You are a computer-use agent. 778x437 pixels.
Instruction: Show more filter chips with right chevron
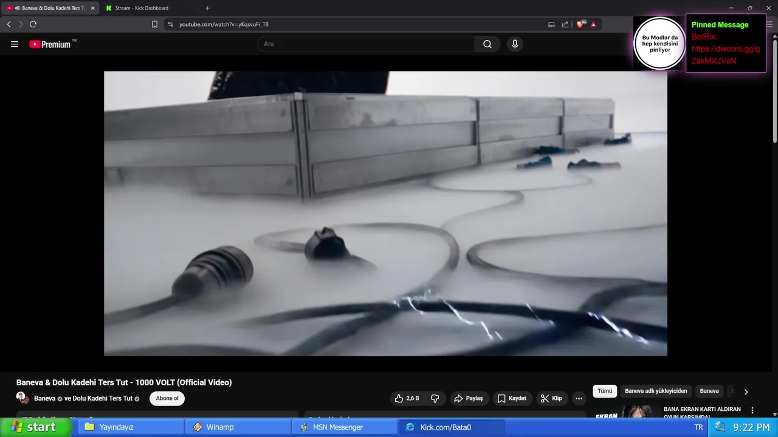pos(746,391)
